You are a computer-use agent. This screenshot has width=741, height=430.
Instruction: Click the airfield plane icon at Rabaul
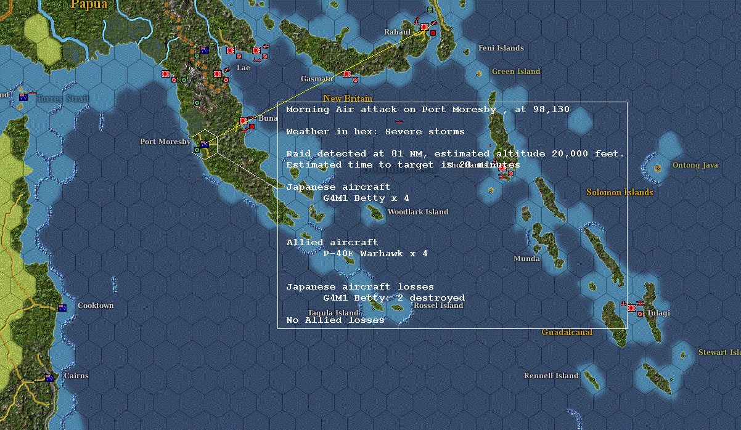[434, 23]
